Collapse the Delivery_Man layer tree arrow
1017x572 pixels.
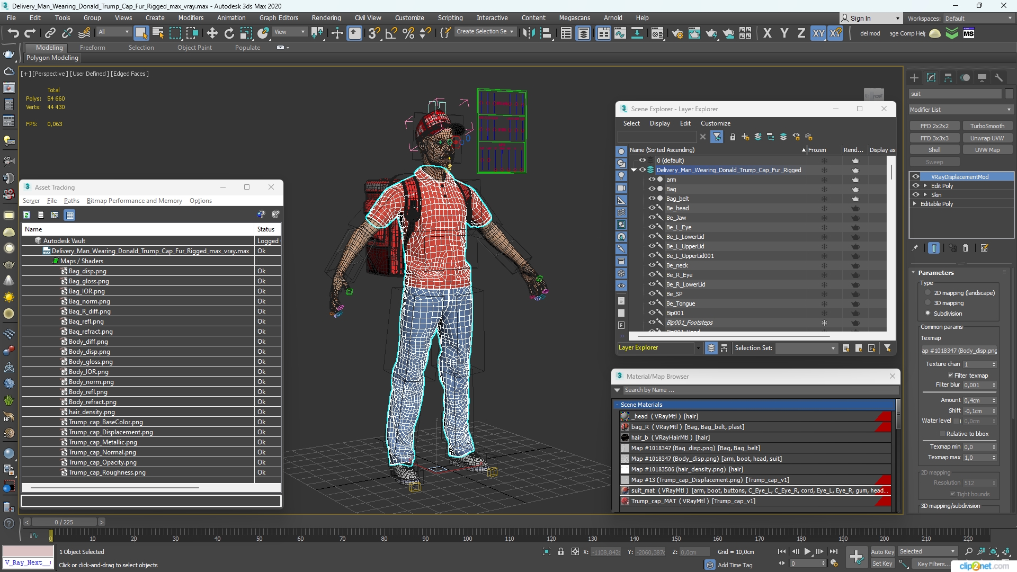pos(634,170)
